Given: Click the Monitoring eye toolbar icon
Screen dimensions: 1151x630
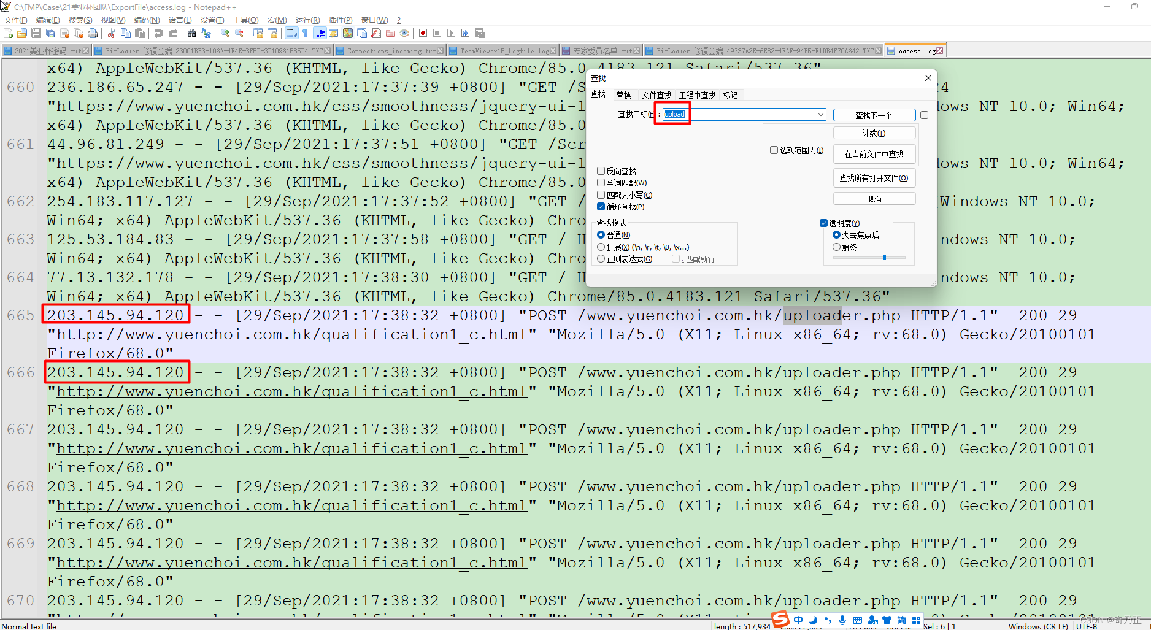Looking at the screenshot, I should pyautogui.click(x=404, y=33).
